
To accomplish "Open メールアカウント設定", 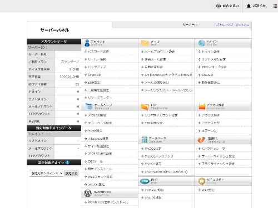I will click(x=160, y=52).
